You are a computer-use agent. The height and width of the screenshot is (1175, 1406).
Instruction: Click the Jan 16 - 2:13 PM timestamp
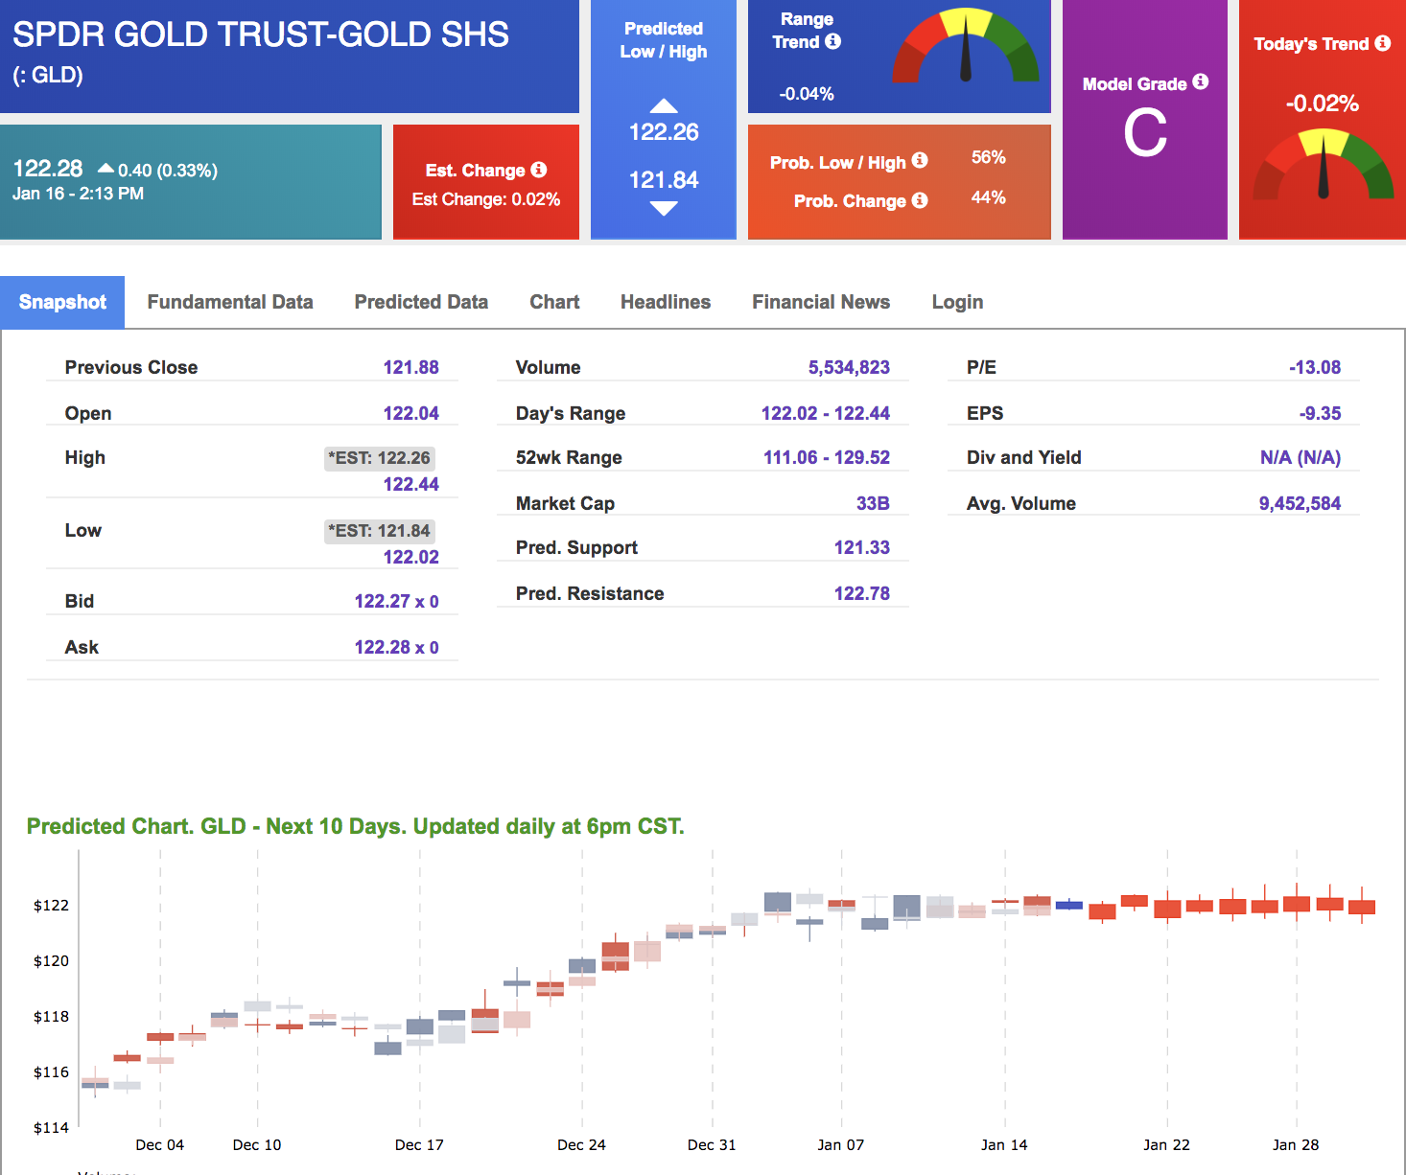click(78, 194)
